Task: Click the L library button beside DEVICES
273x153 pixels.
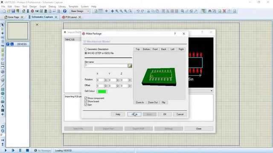Action: (12, 44)
